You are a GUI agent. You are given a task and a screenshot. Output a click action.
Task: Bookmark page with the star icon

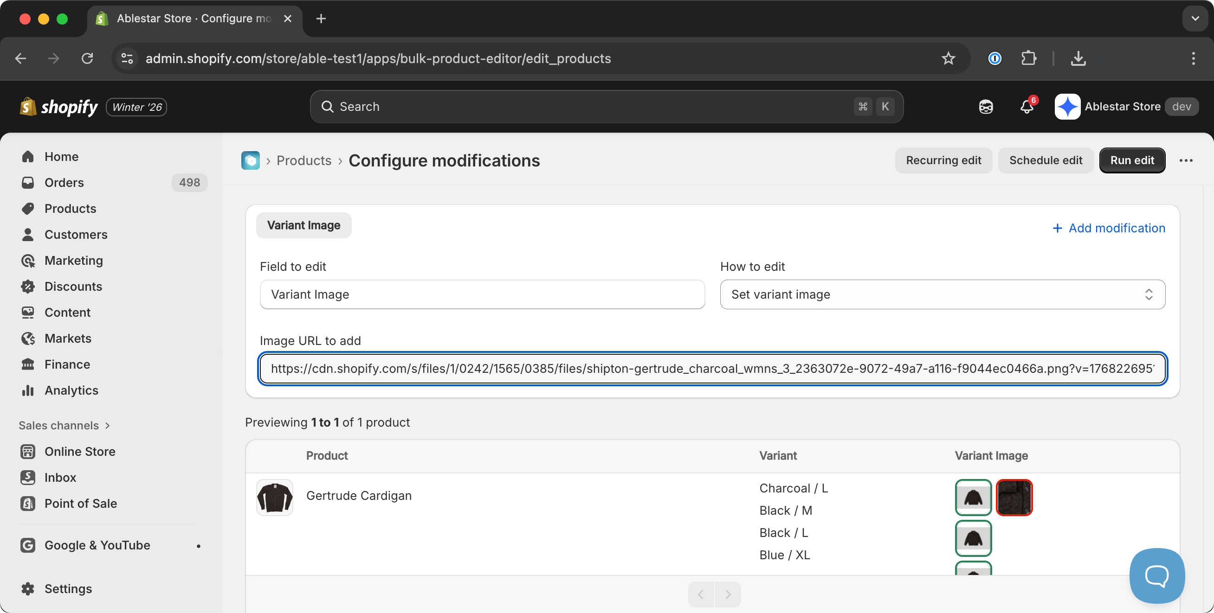click(948, 58)
